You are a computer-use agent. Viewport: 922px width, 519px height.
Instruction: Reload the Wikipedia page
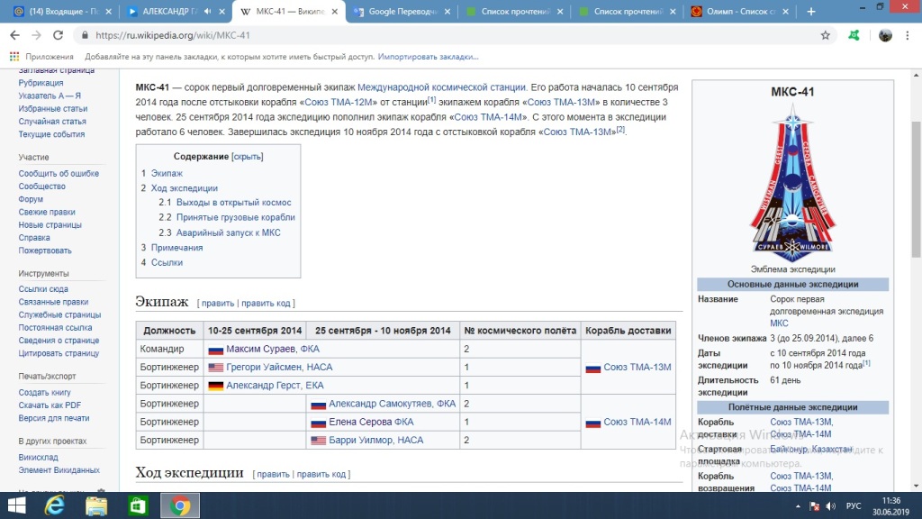[x=58, y=35]
